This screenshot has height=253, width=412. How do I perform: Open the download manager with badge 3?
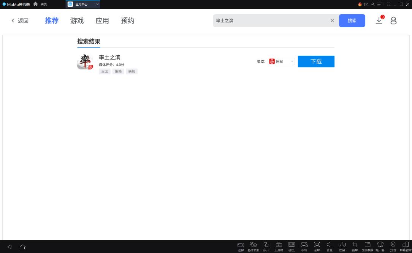(379, 21)
